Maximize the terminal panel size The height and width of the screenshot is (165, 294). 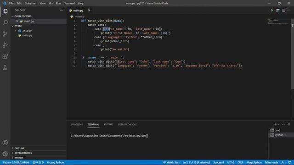(x=283, y=124)
